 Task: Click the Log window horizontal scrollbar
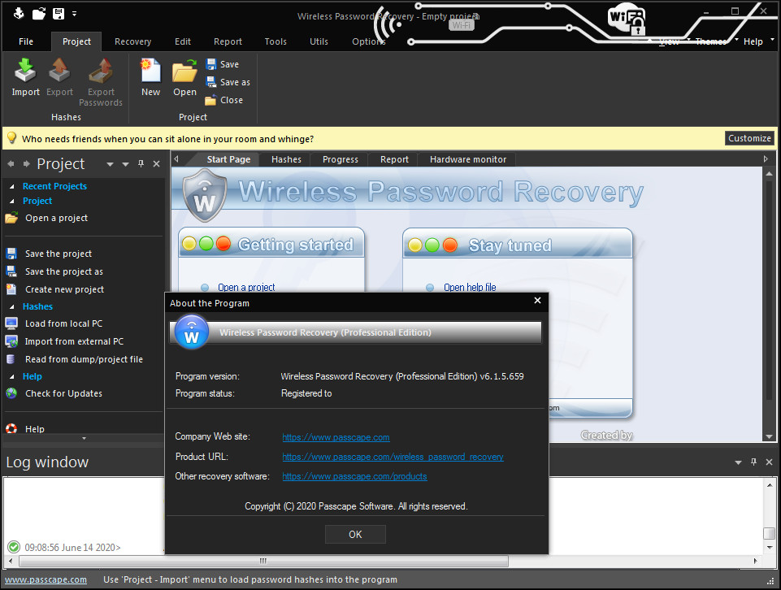[x=263, y=561]
